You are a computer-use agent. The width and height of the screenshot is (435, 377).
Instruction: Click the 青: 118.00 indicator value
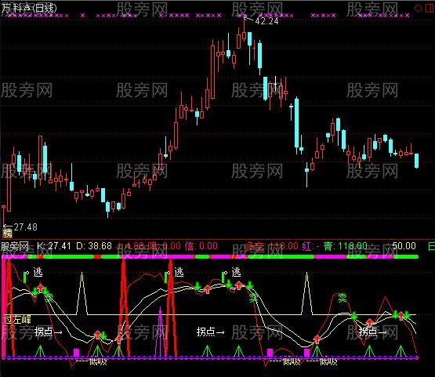345,246
